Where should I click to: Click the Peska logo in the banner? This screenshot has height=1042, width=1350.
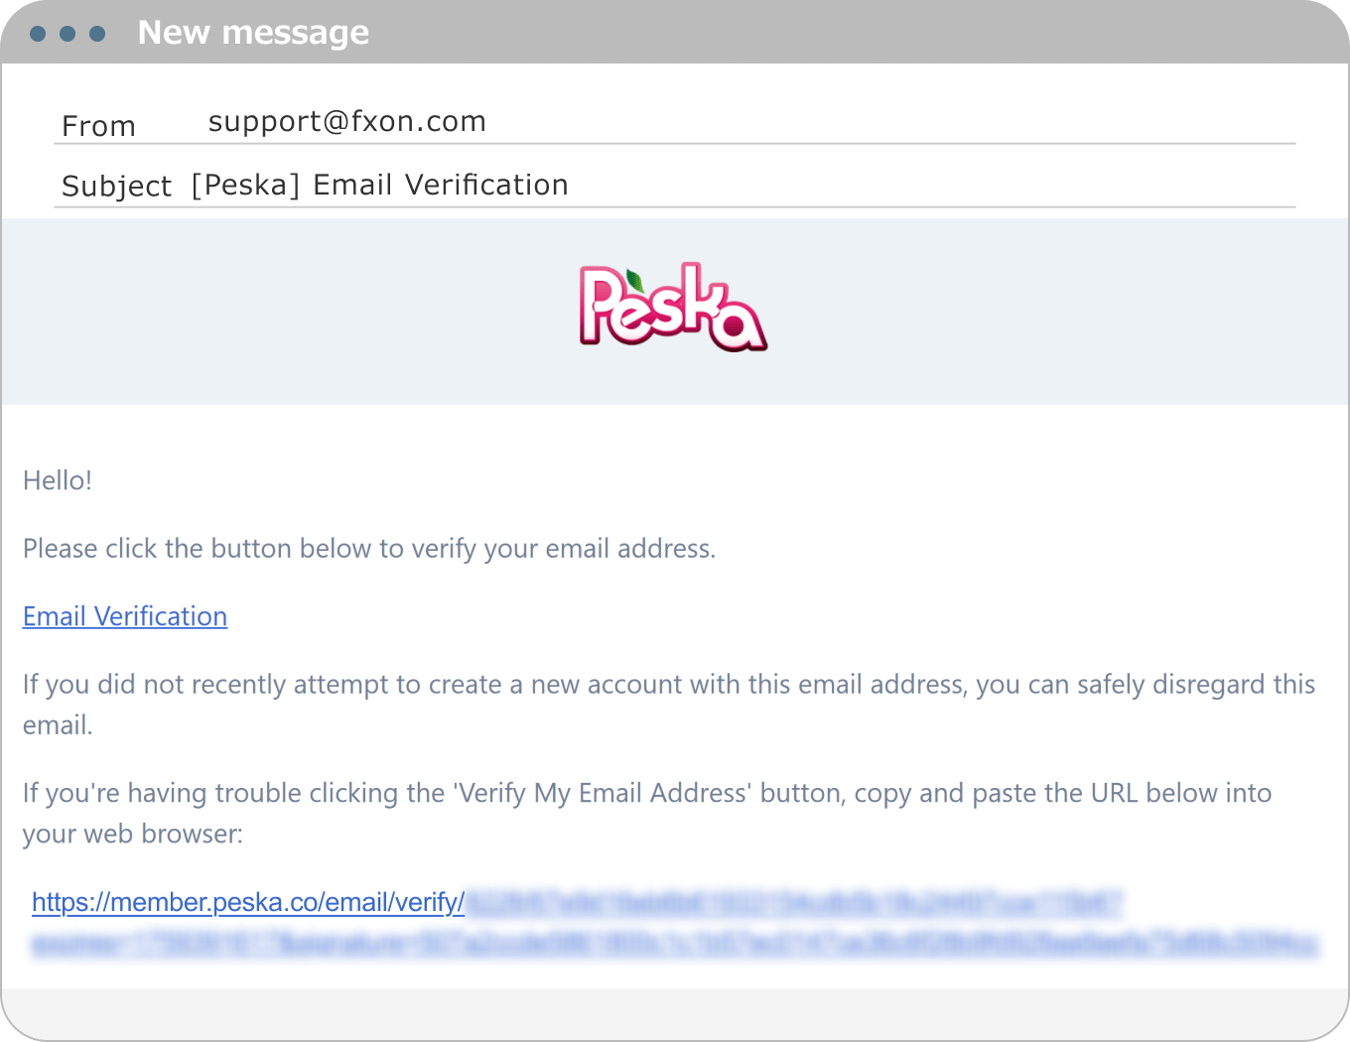pyautogui.click(x=673, y=308)
